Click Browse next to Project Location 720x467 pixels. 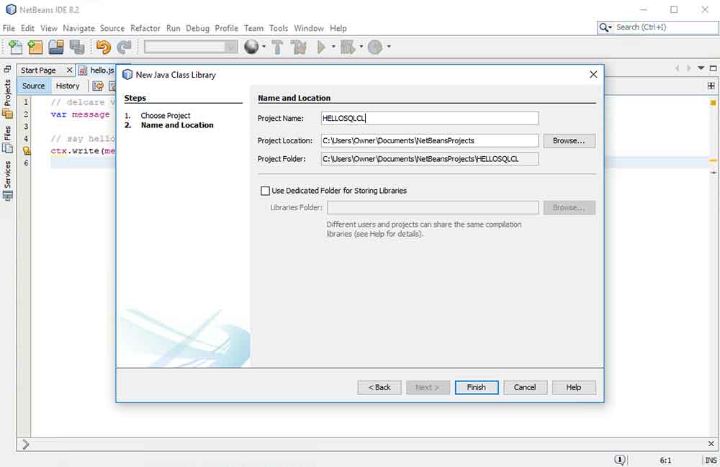569,141
